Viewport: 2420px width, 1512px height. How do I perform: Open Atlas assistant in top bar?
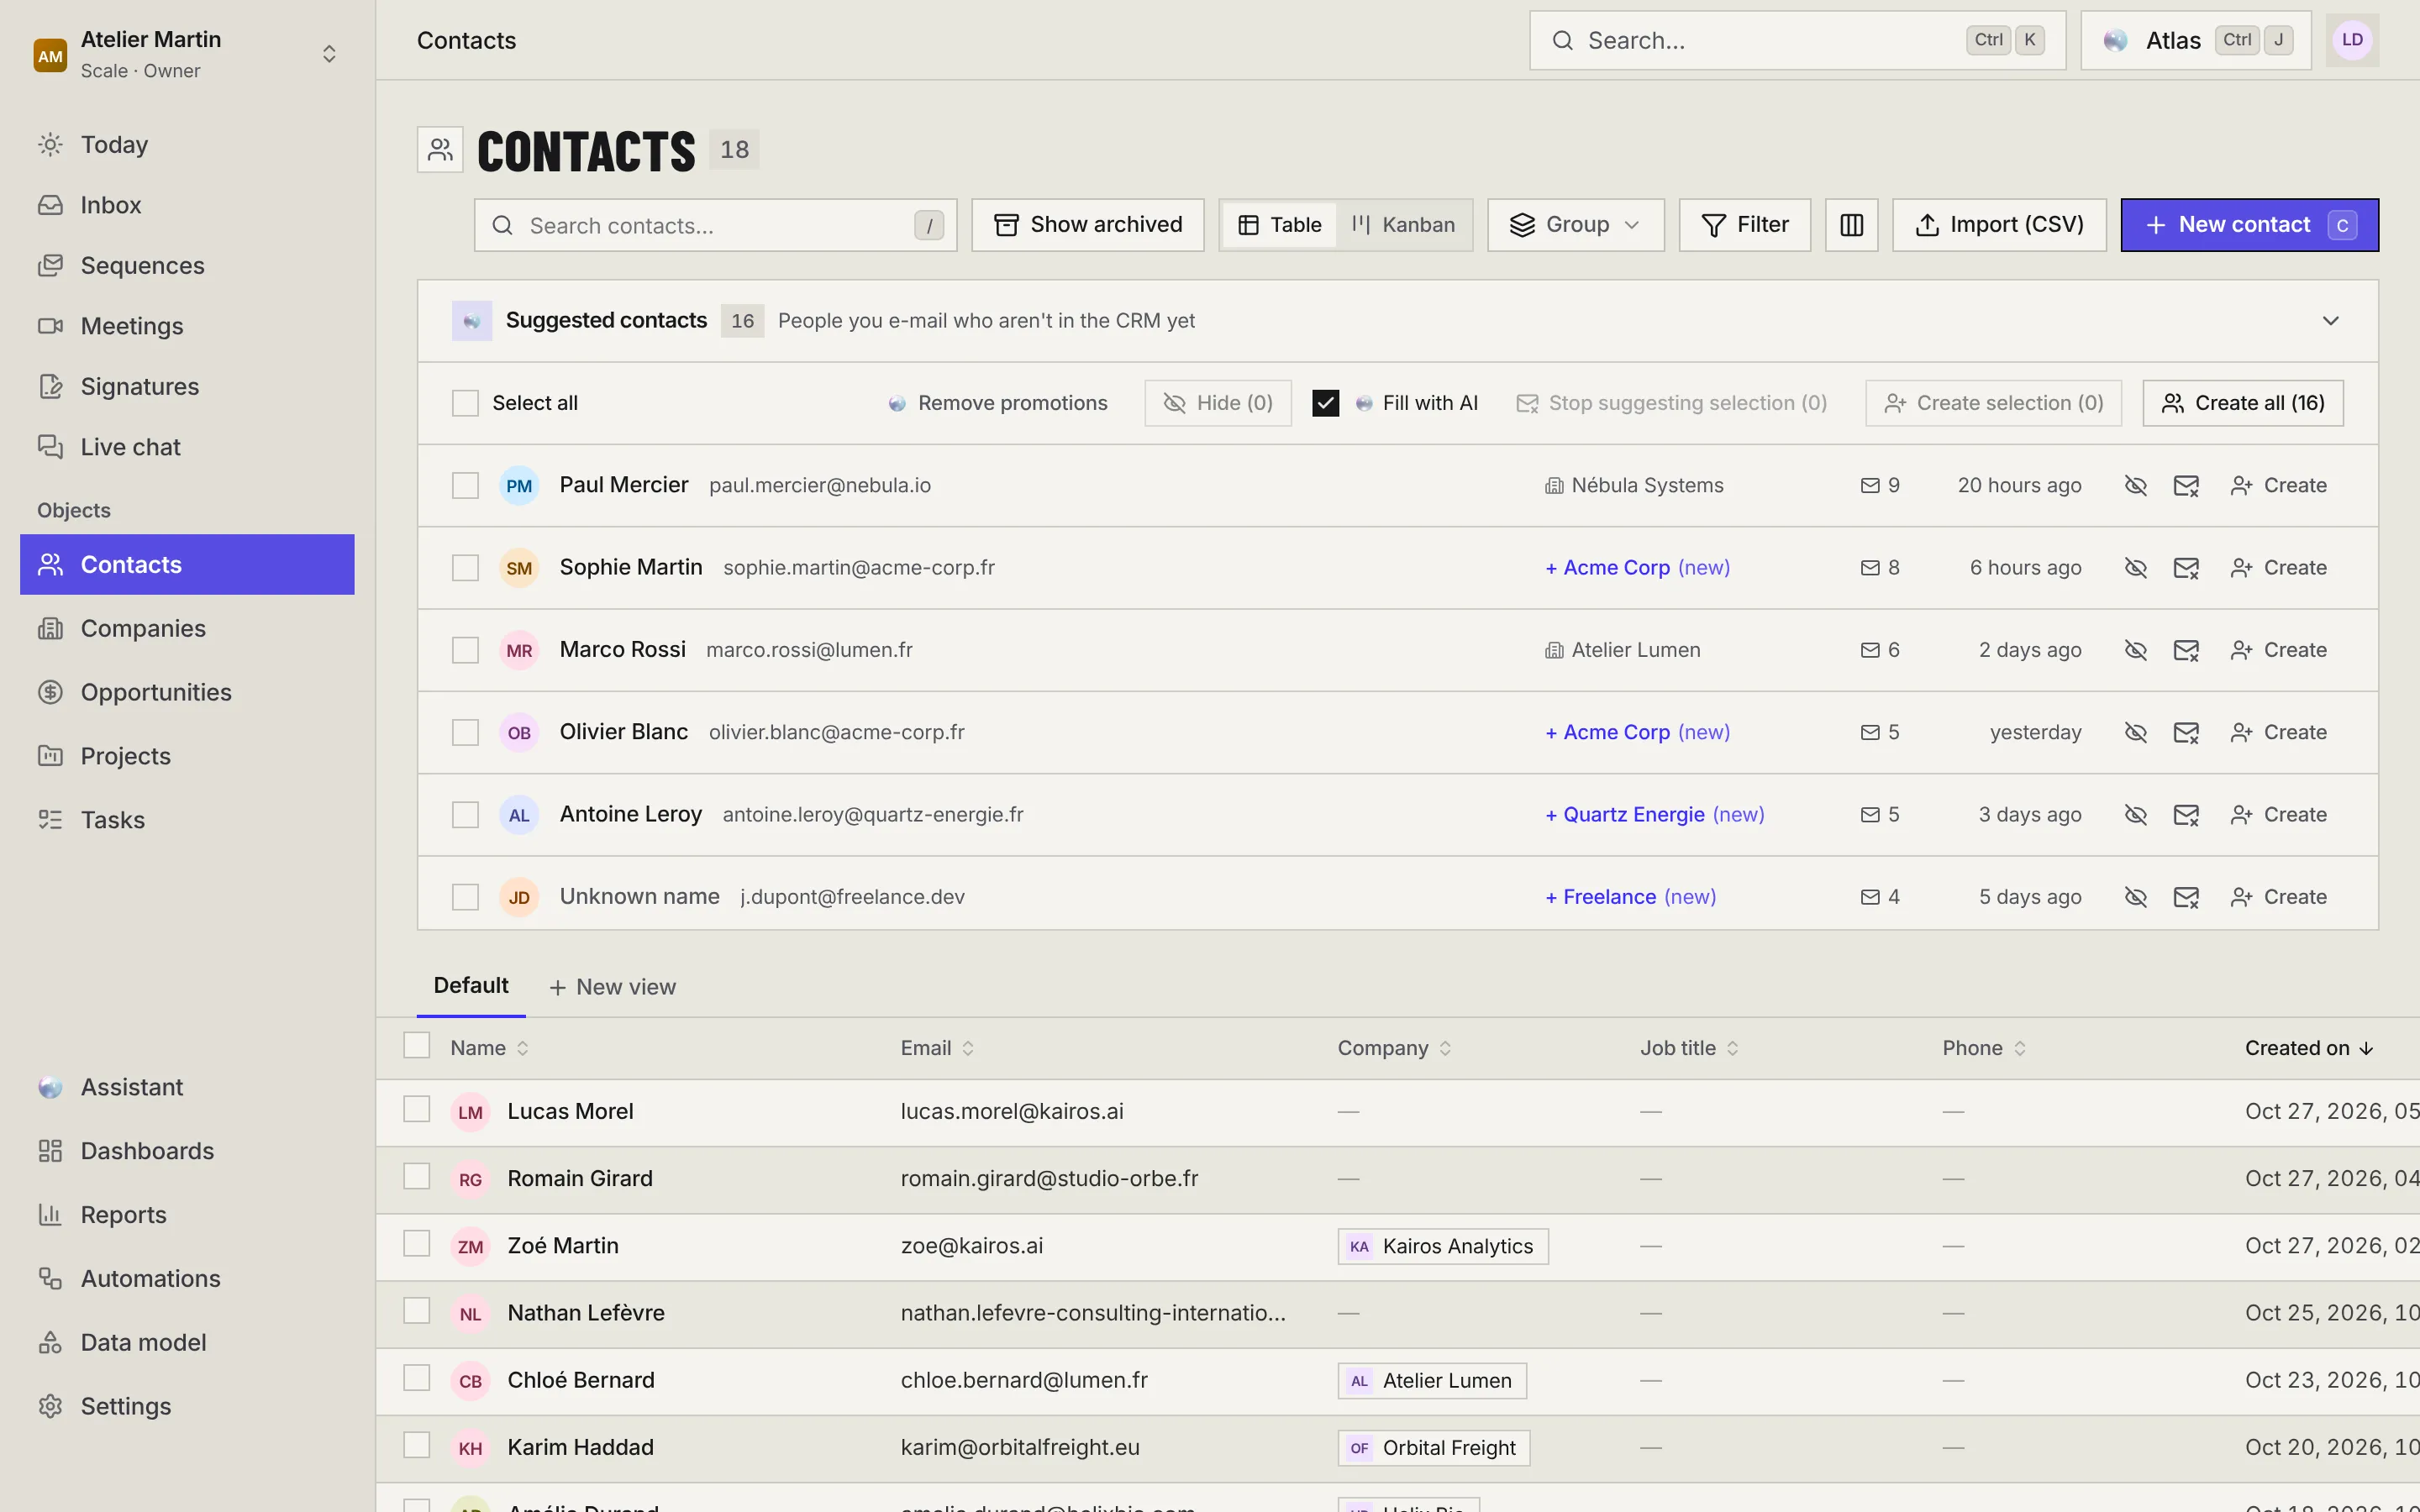[2196, 40]
